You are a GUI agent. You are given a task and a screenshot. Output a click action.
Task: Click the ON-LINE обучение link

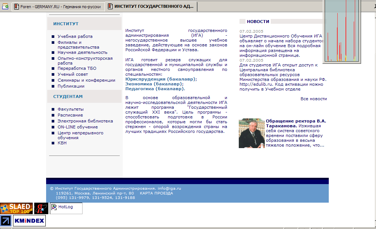tap(78, 127)
